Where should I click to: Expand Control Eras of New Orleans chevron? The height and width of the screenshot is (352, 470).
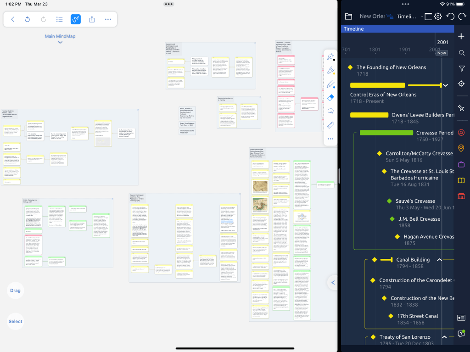(x=445, y=85)
